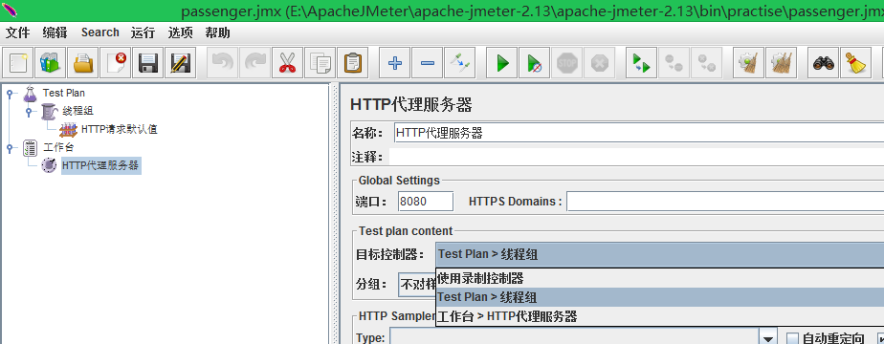Open the 编辑 menu
884x344 pixels.
[x=55, y=32]
